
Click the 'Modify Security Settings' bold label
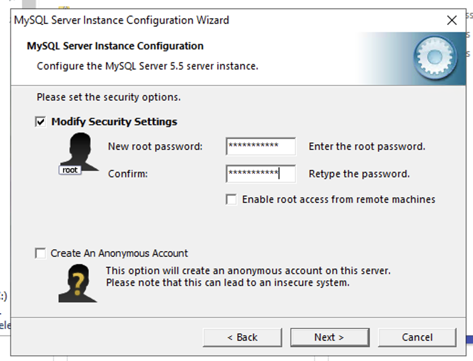click(114, 122)
